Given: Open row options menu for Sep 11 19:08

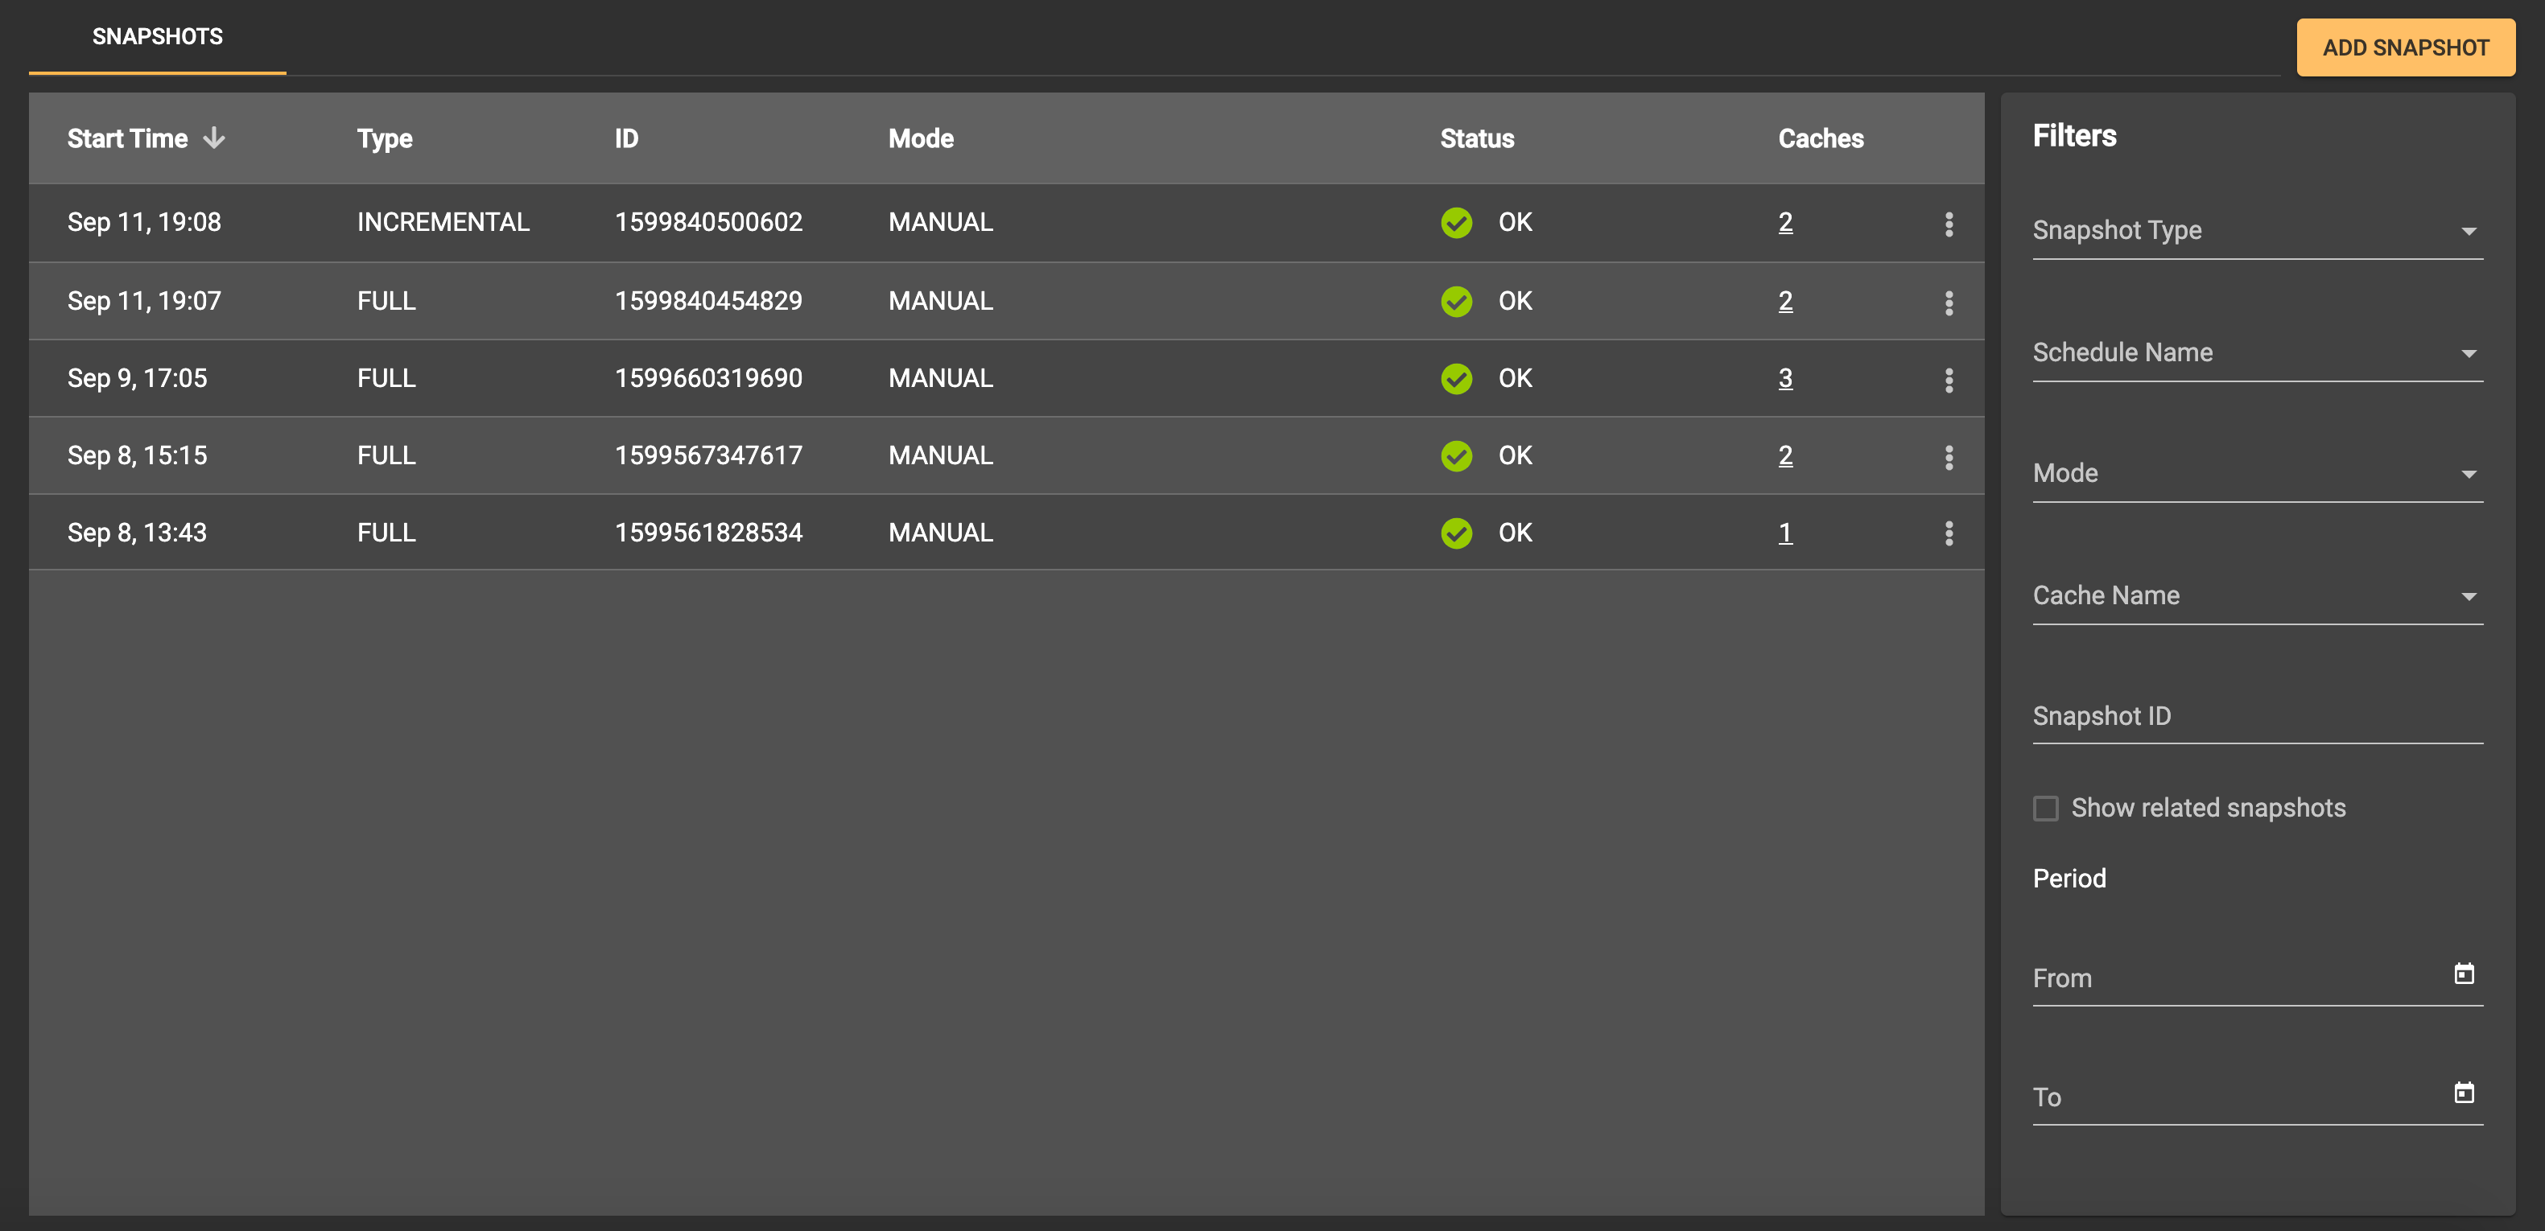Looking at the screenshot, I should click(1949, 222).
